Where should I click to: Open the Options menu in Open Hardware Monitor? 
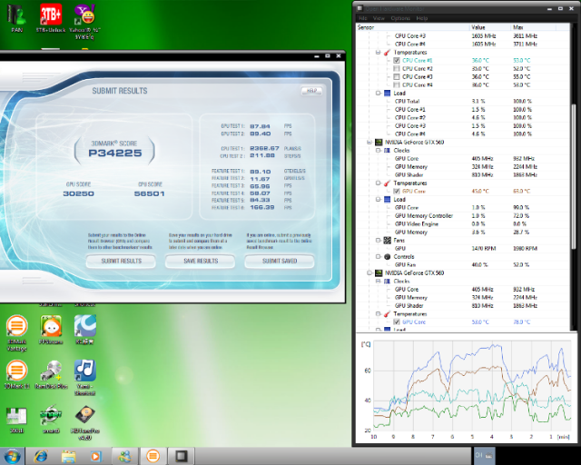coord(400,18)
